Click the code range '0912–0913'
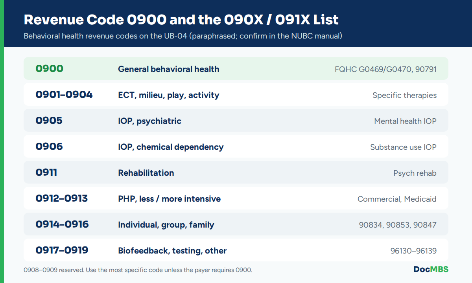472x283 pixels. tap(62, 198)
